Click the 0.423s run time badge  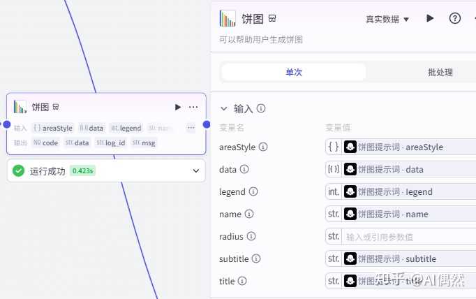click(82, 170)
